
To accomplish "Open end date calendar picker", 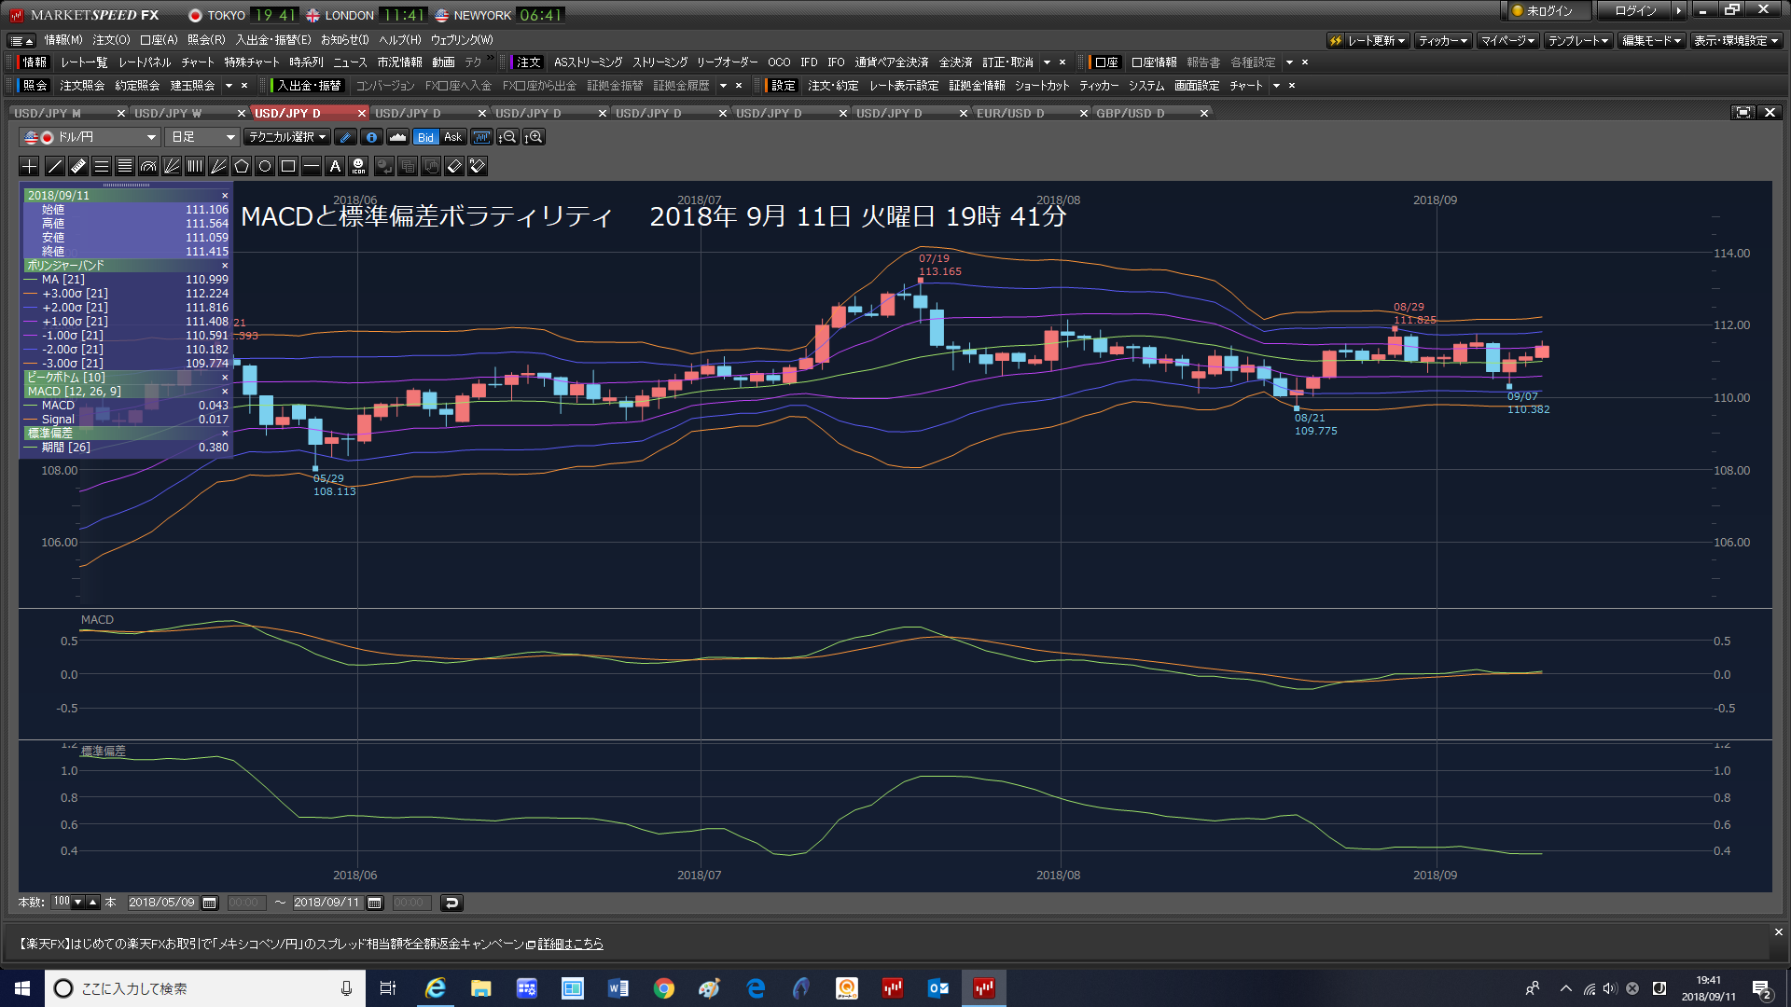I will click(x=375, y=903).
